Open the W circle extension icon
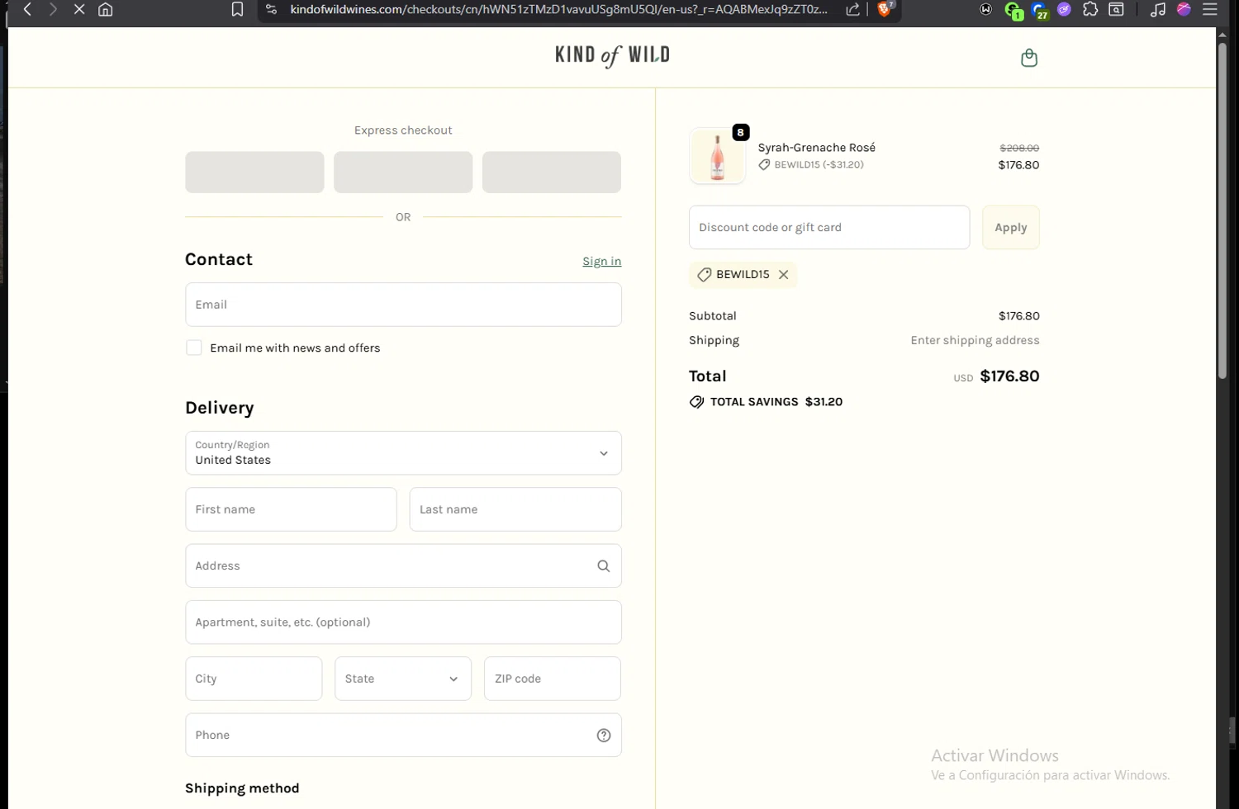Image resolution: width=1239 pixels, height=809 pixels. pos(985,9)
